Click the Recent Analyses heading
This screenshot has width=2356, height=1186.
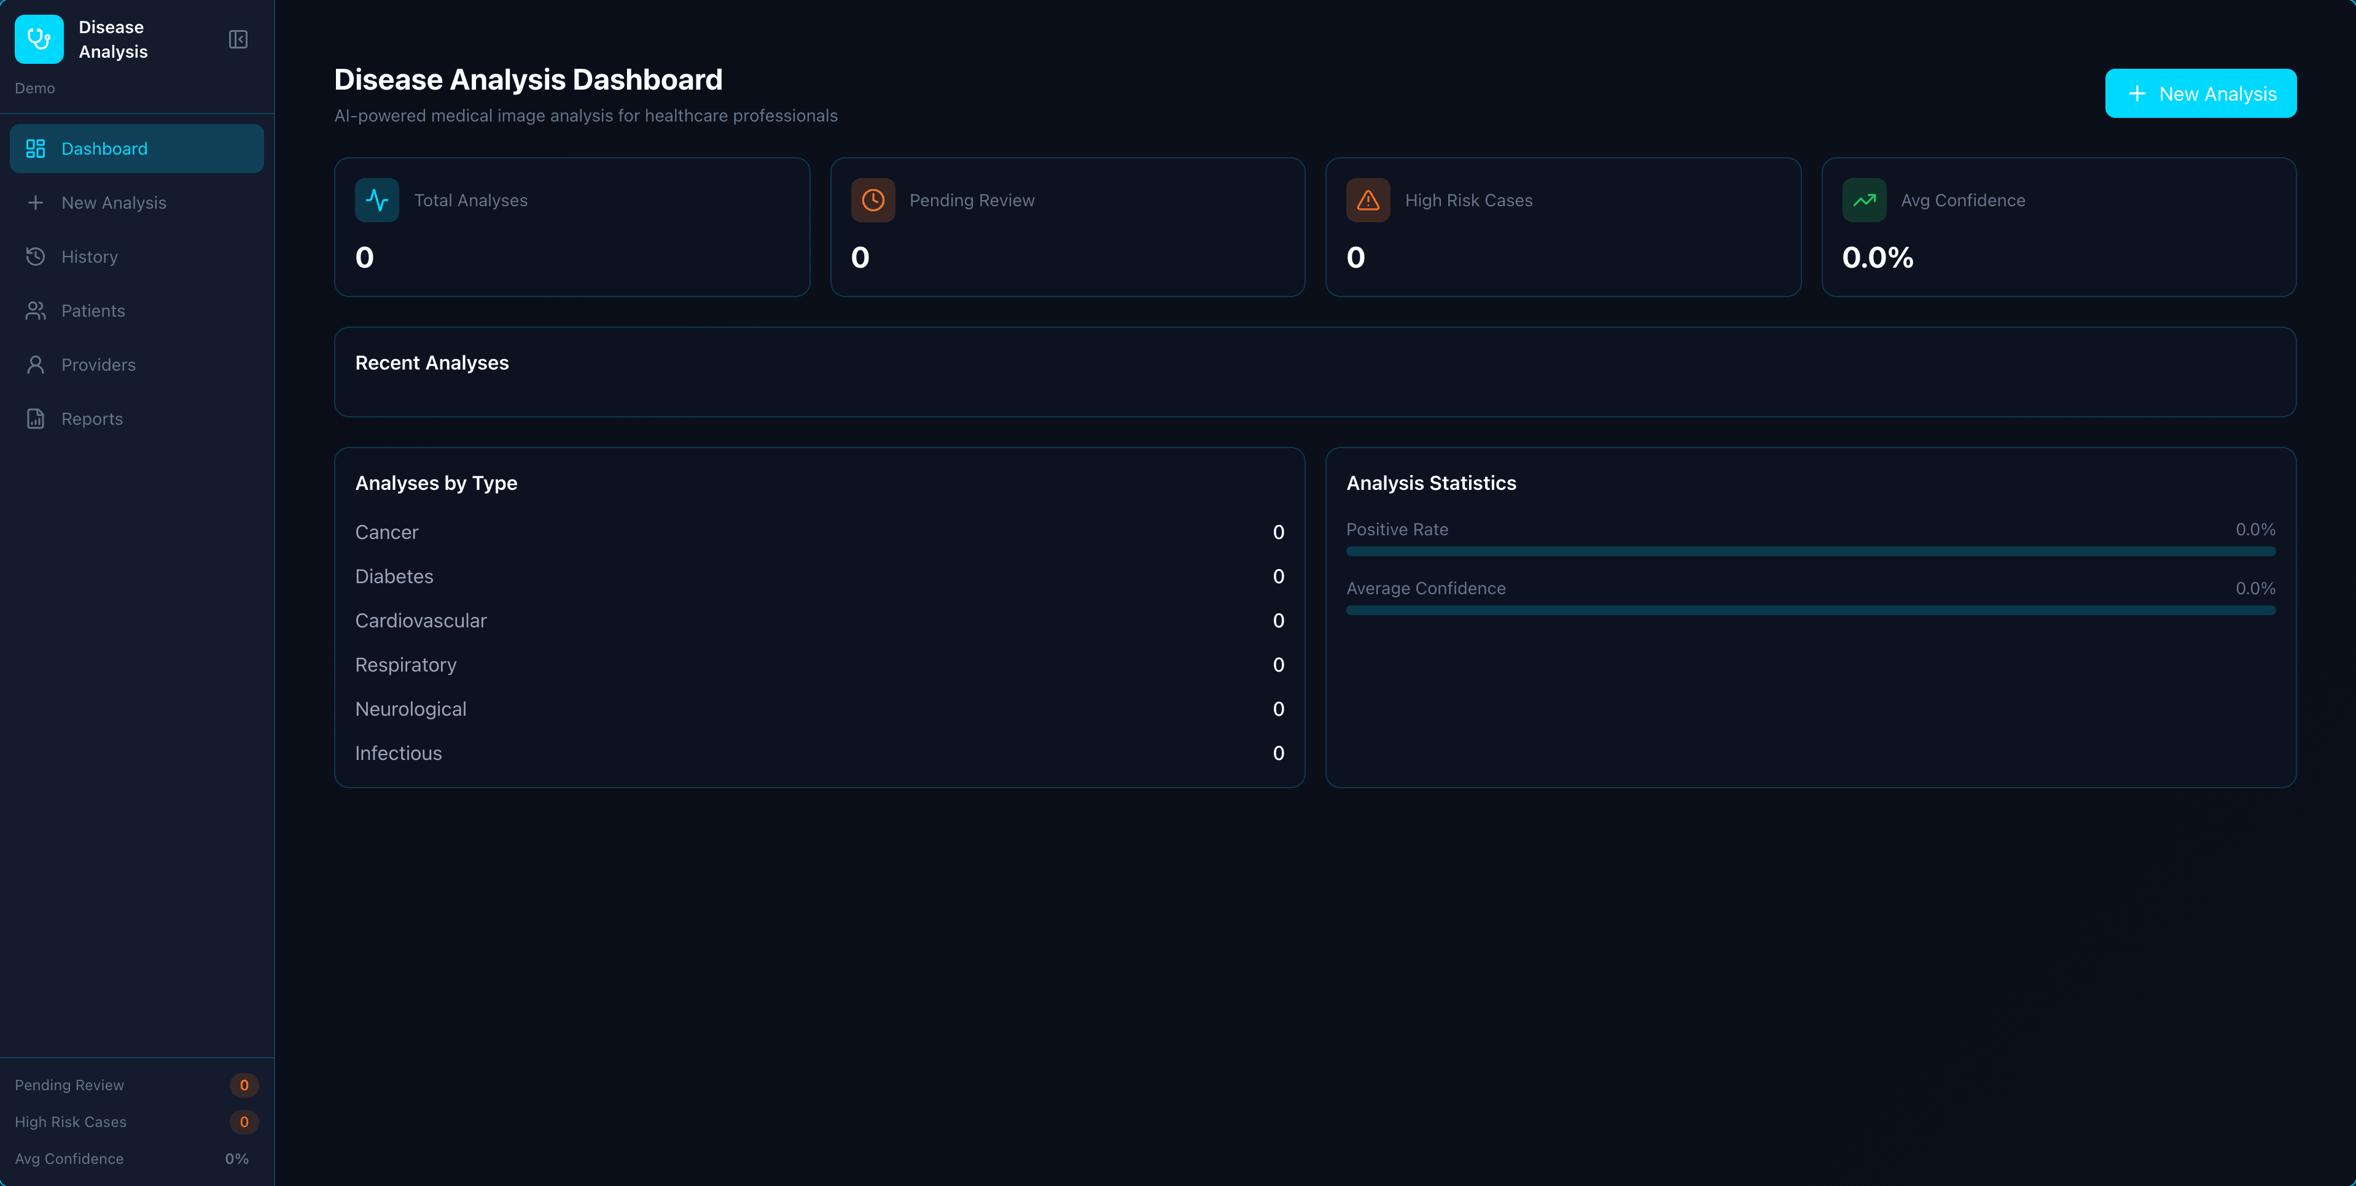[x=432, y=363]
